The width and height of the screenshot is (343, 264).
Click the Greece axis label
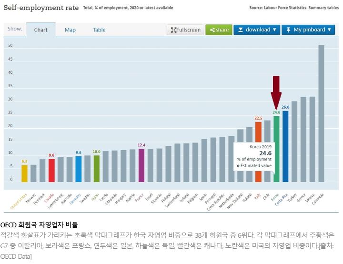click(301, 198)
